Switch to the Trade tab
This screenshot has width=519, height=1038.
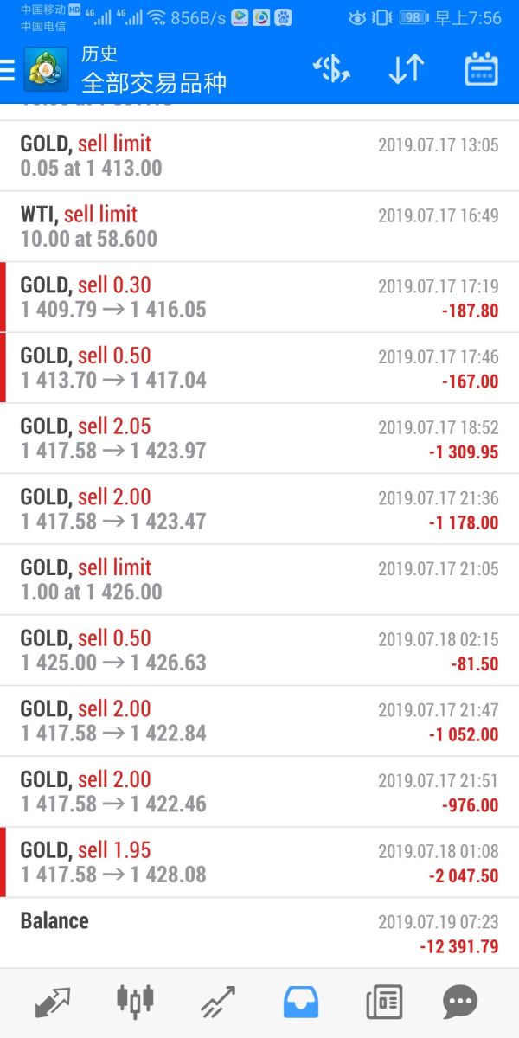point(217,1003)
